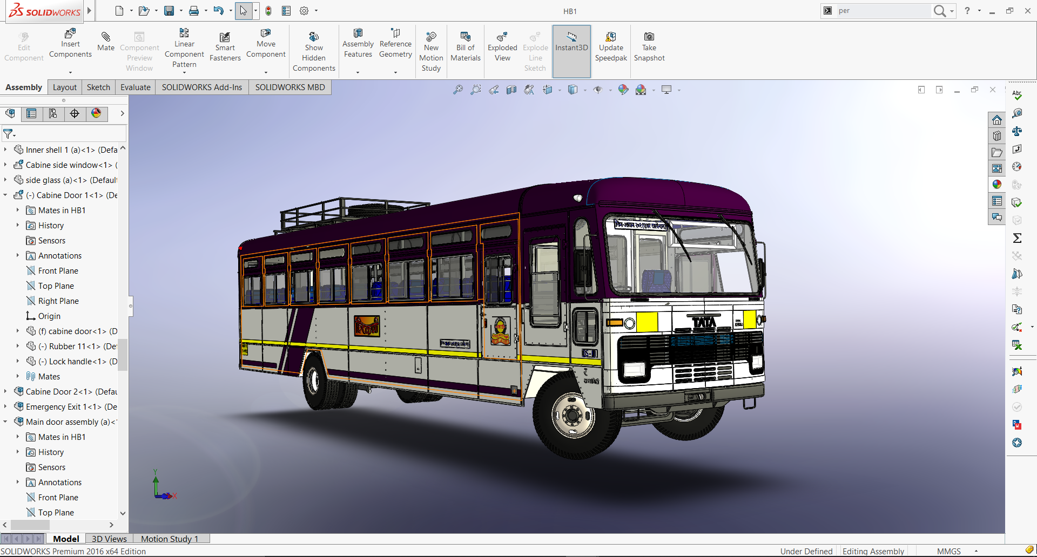Viewport: 1037px width, 557px height.
Task: Click the Mate tool icon
Action: coord(106,37)
